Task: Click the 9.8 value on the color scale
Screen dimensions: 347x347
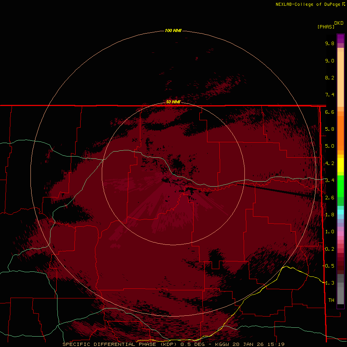Action: (330, 43)
